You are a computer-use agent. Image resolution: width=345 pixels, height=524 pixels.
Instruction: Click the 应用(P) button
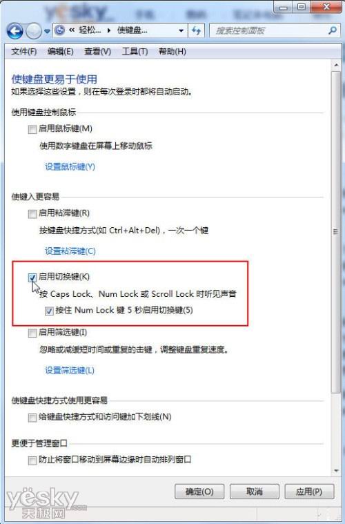[309, 492]
